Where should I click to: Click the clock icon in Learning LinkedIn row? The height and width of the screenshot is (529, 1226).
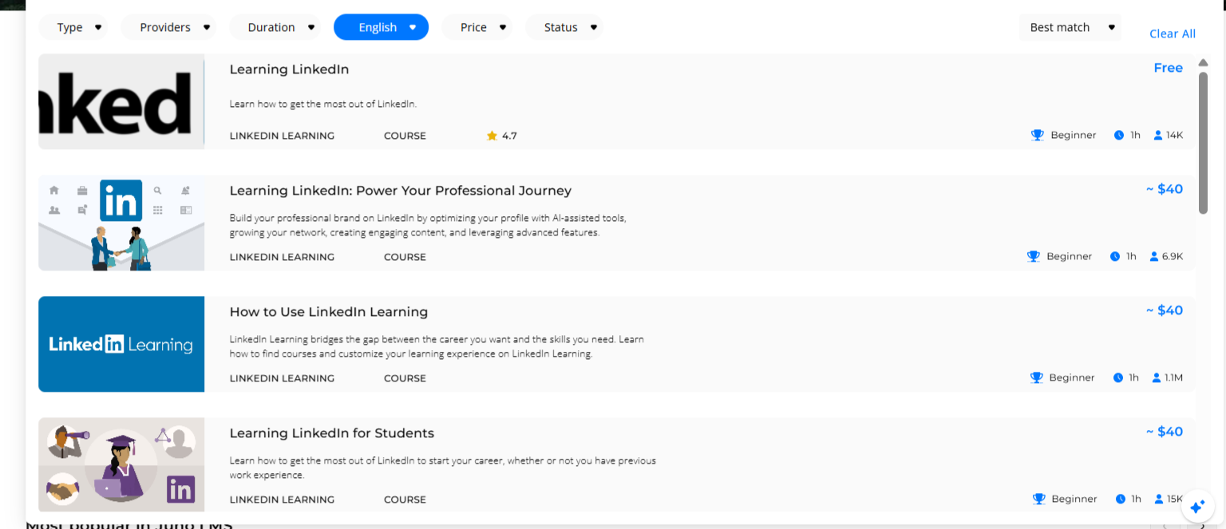[1119, 136]
